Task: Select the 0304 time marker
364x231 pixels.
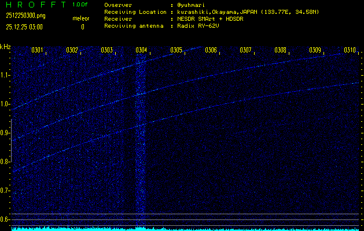Action: pyautogui.click(x=141, y=50)
